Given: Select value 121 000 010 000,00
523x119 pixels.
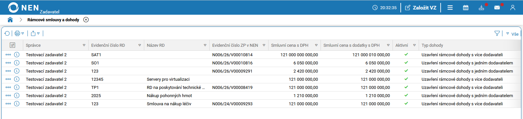Looking at the screenshot, I should pos(371,55).
